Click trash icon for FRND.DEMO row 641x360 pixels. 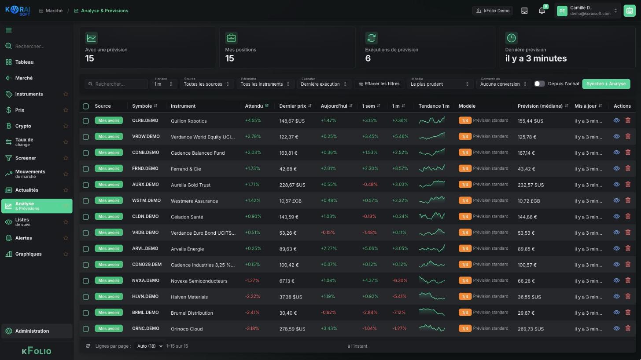click(x=628, y=168)
